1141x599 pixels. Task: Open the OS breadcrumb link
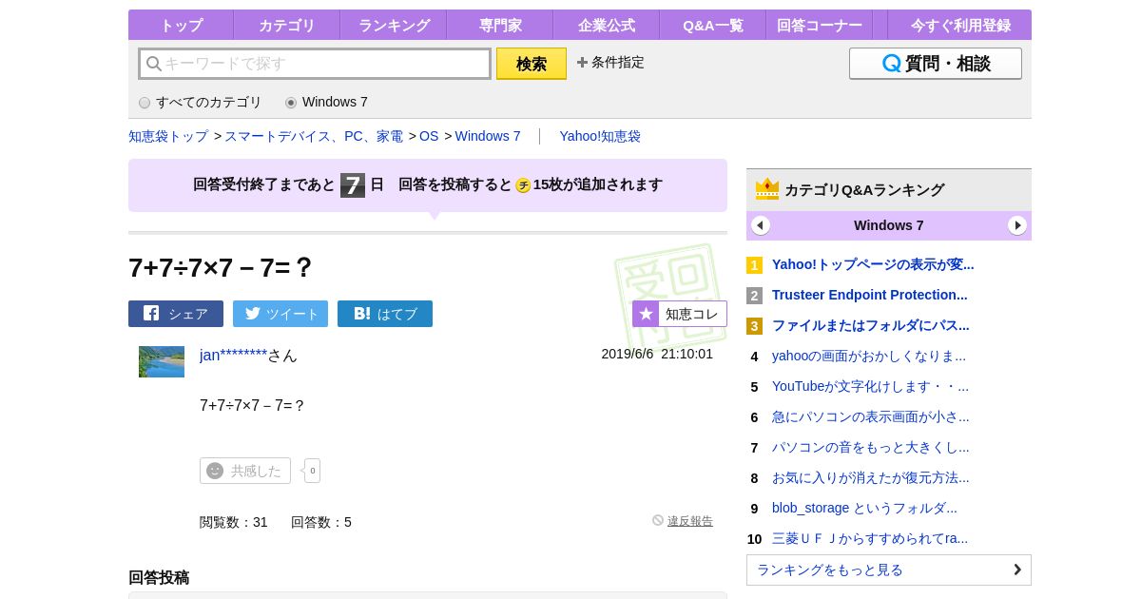(429, 136)
